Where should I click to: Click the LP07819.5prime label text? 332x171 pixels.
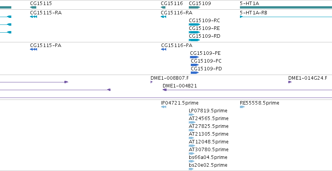[208, 111]
